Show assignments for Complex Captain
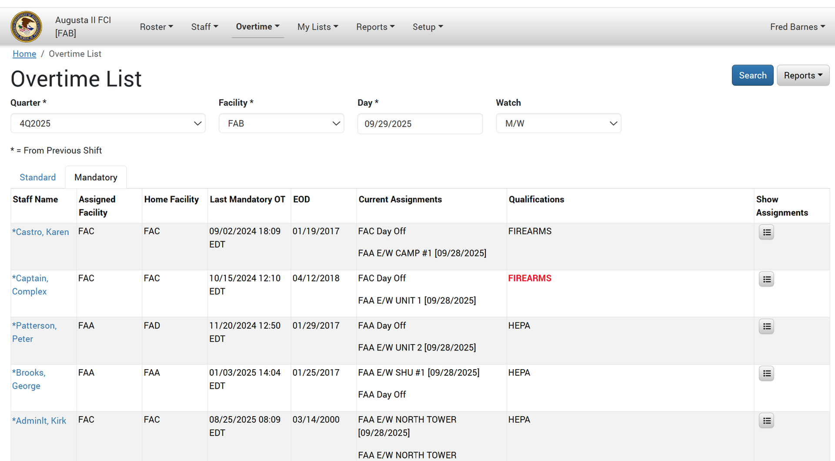The height and width of the screenshot is (461, 835). tap(766, 279)
